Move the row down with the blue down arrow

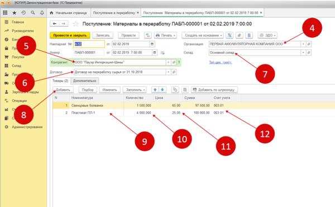tap(162, 90)
